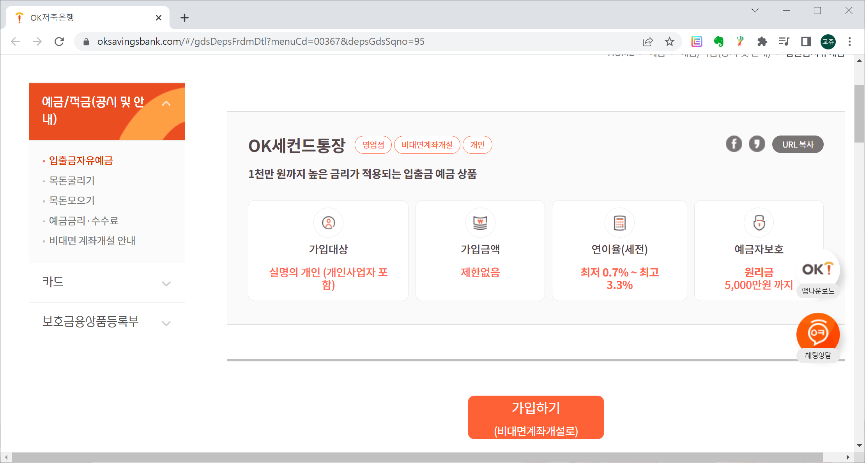Click the 연이율 calculator icon
The width and height of the screenshot is (865, 463).
tap(619, 223)
